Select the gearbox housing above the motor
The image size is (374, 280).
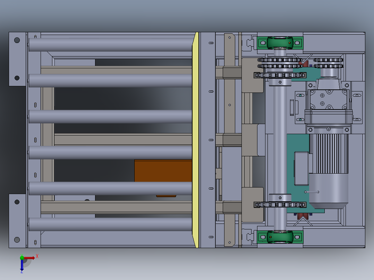(329, 99)
